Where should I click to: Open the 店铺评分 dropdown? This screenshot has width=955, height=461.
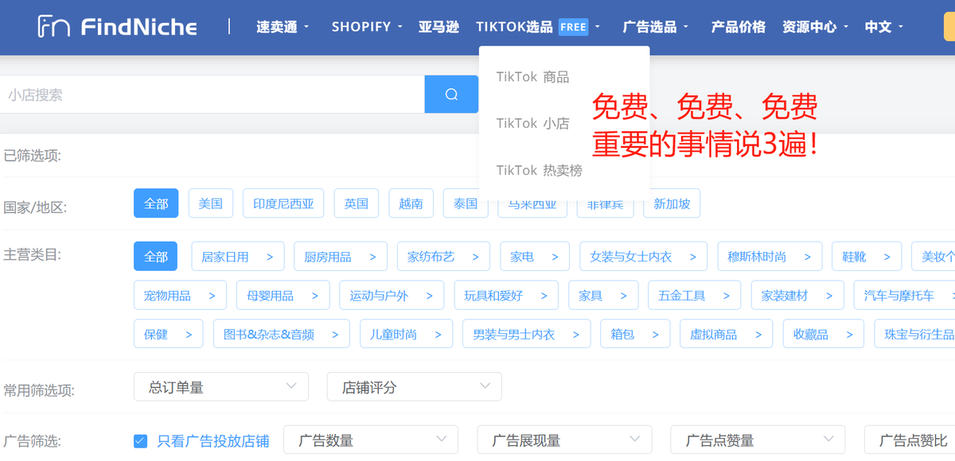click(x=415, y=387)
